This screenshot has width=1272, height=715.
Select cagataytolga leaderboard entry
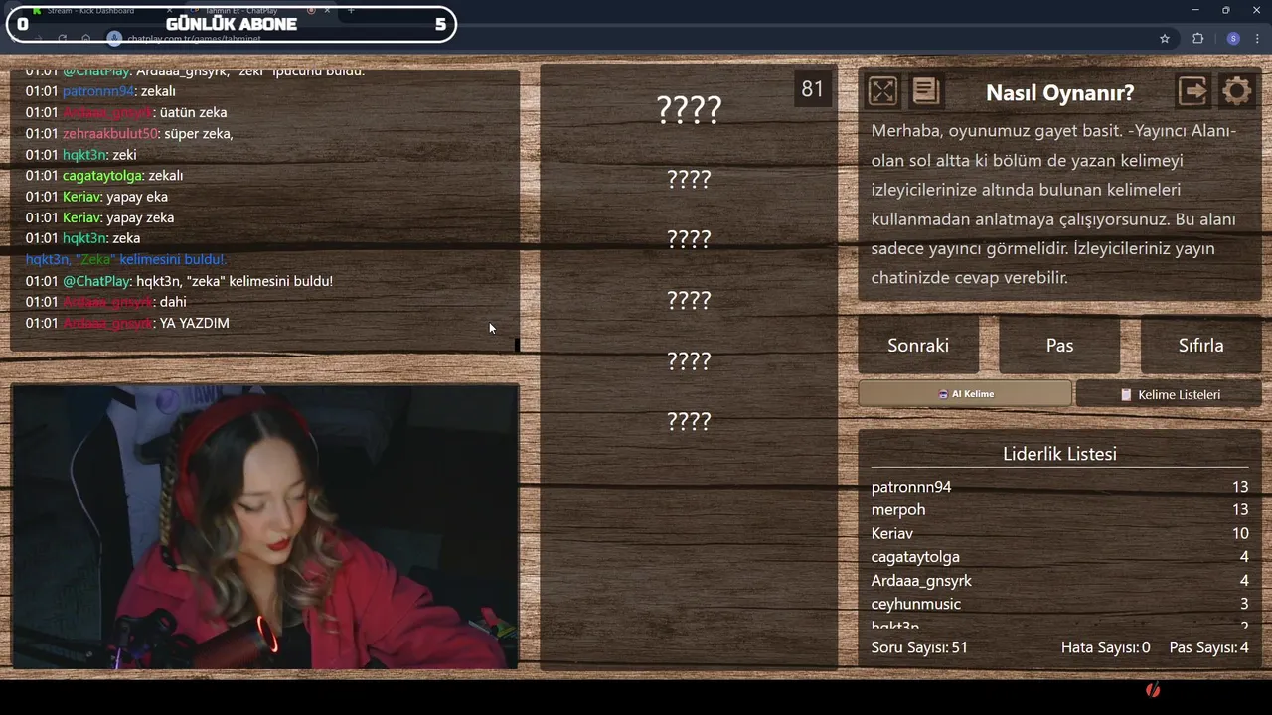pyautogui.click(x=1059, y=556)
